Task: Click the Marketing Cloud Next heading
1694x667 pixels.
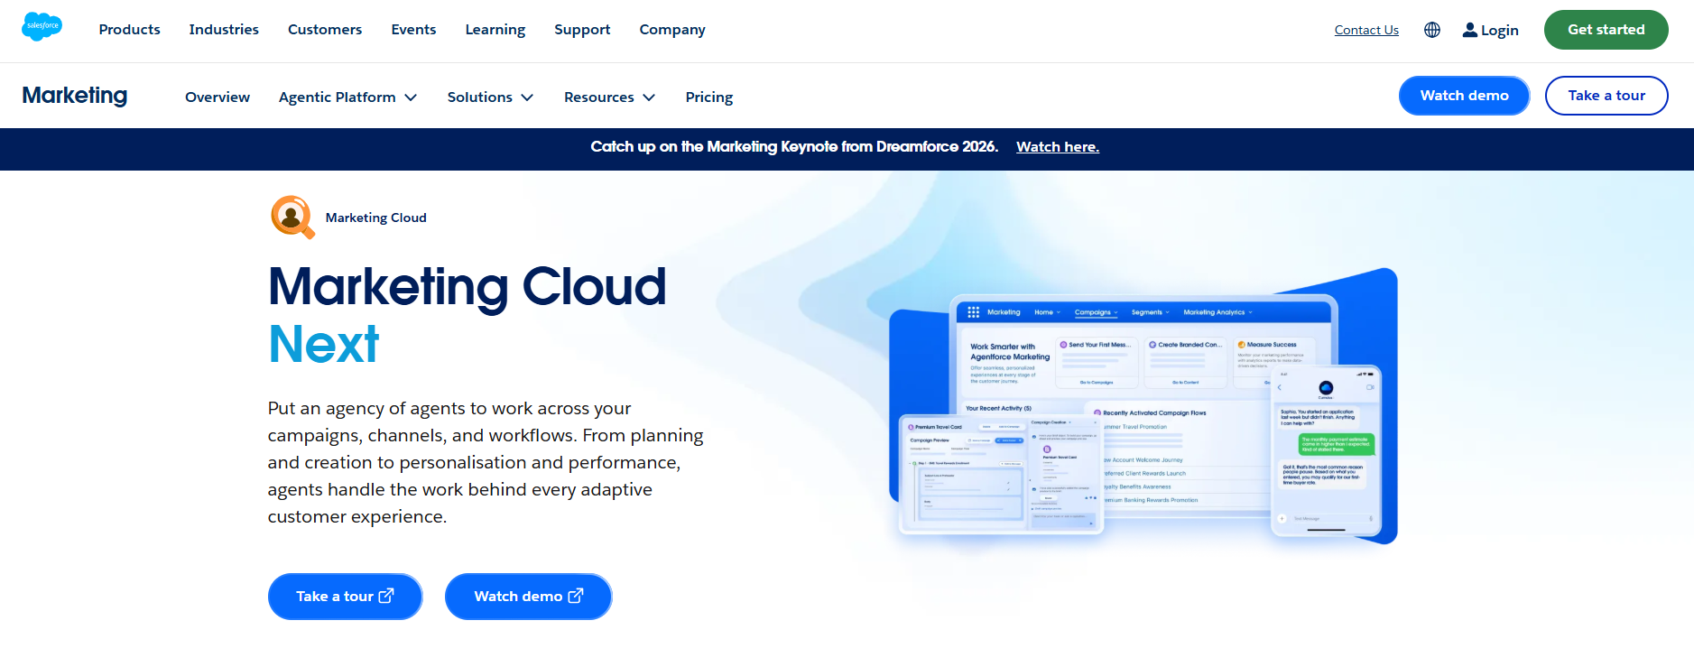Action: pyautogui.click(x=467, y=315)
